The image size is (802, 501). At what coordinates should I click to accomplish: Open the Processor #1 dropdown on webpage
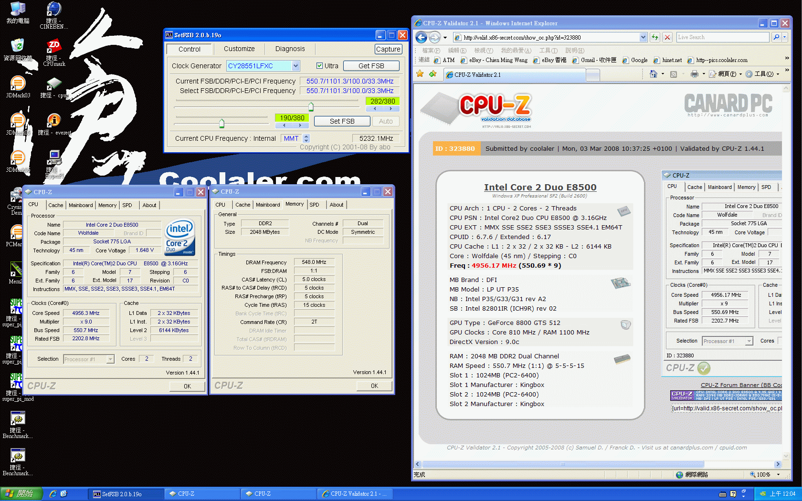click(749, 341)
